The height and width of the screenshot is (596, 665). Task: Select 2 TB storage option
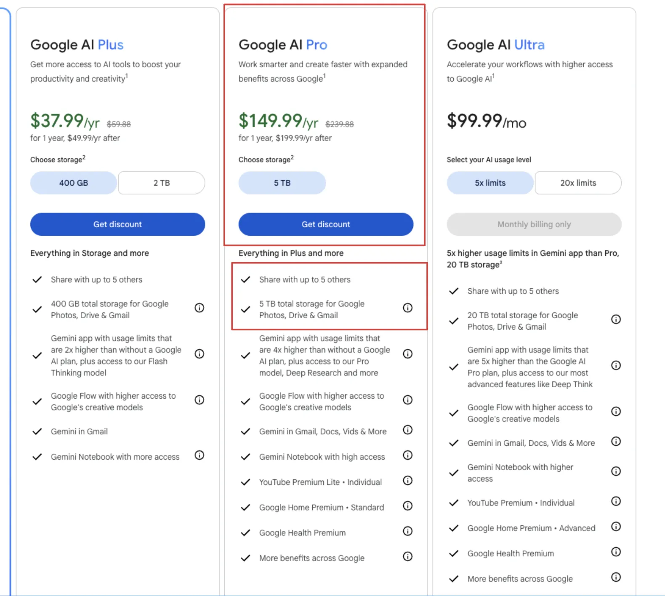[x=162, y=183]
